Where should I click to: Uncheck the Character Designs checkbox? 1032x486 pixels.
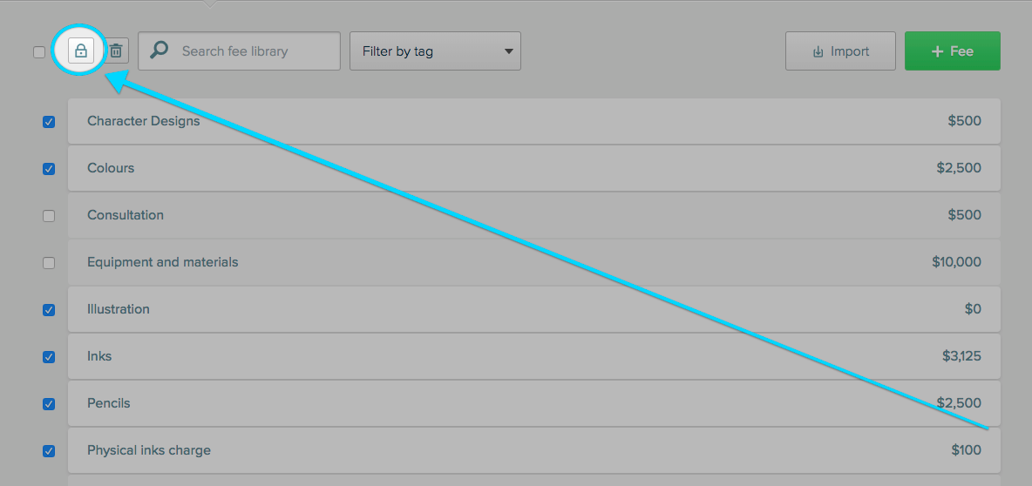[x=49, y=122]
